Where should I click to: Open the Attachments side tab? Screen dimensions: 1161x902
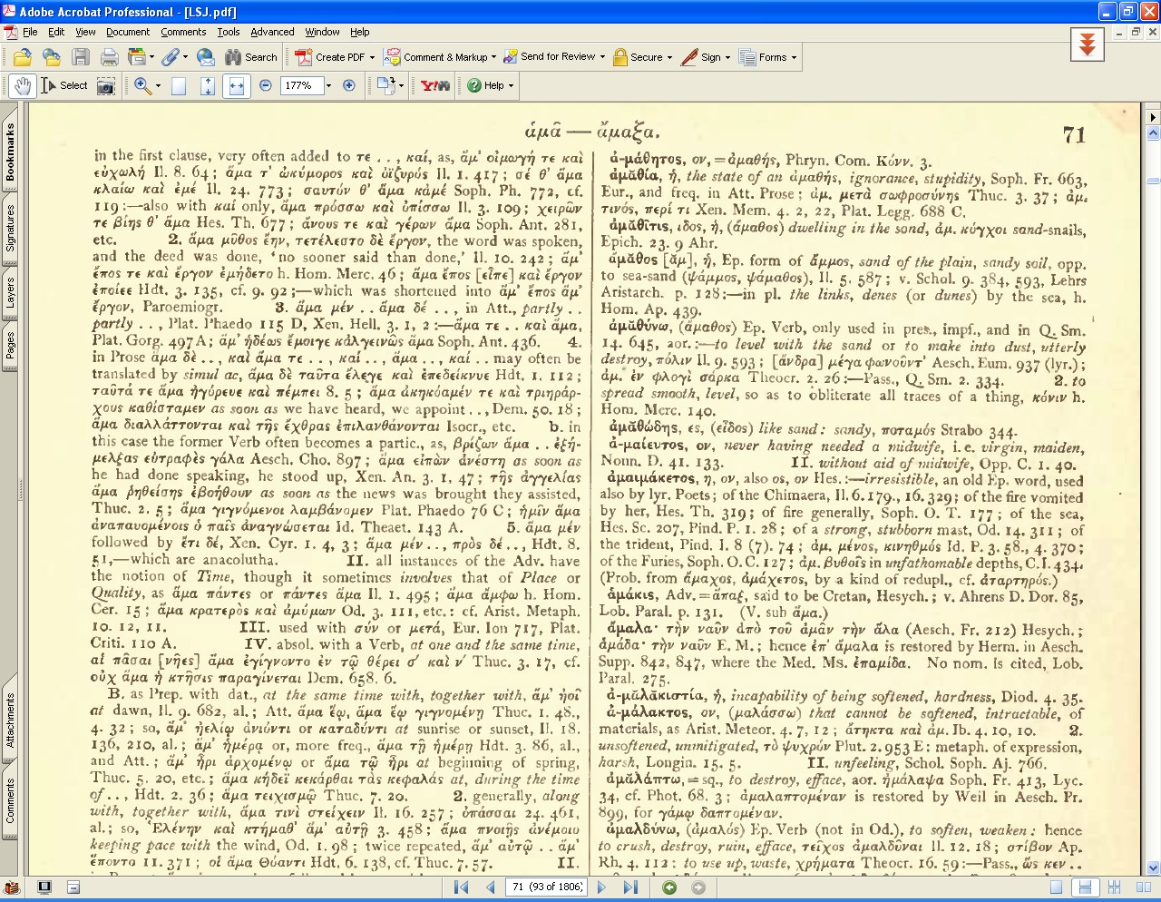10,721
